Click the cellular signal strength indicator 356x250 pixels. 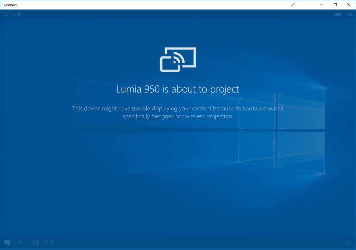[x=5, y=14]
